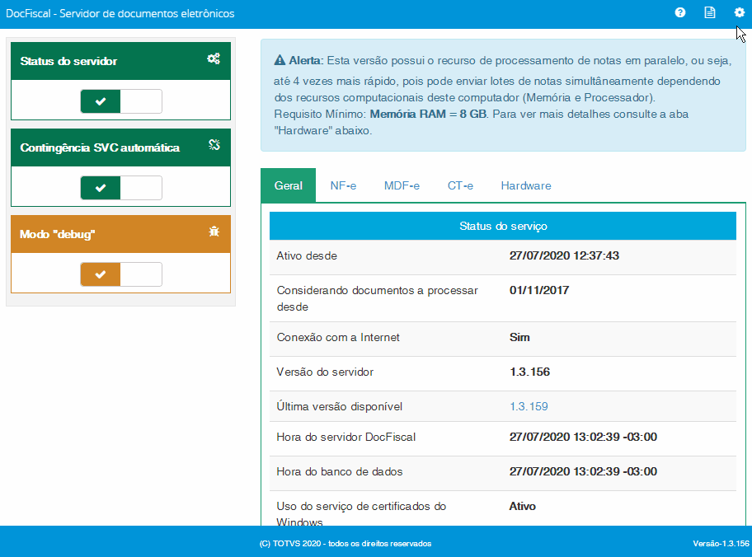Click the broken link icon on Contingência SVC
This screenshot has width=752, height=557.
pyautogui.click(x=214, y=145)
